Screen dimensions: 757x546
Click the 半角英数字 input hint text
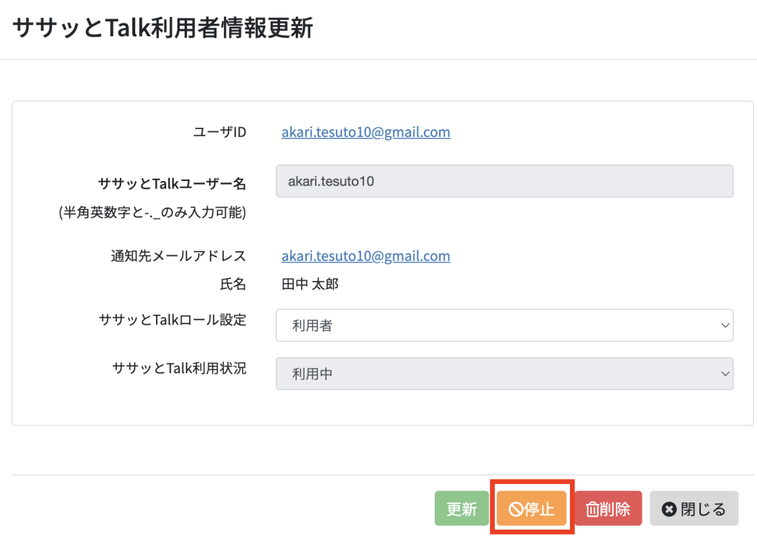point(152,212)
